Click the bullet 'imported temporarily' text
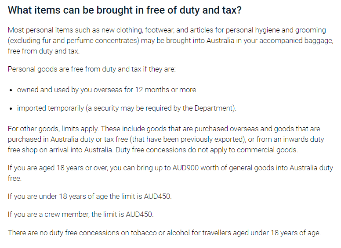The height and width of the screenshot is (248, 341). tap(127, 108)
